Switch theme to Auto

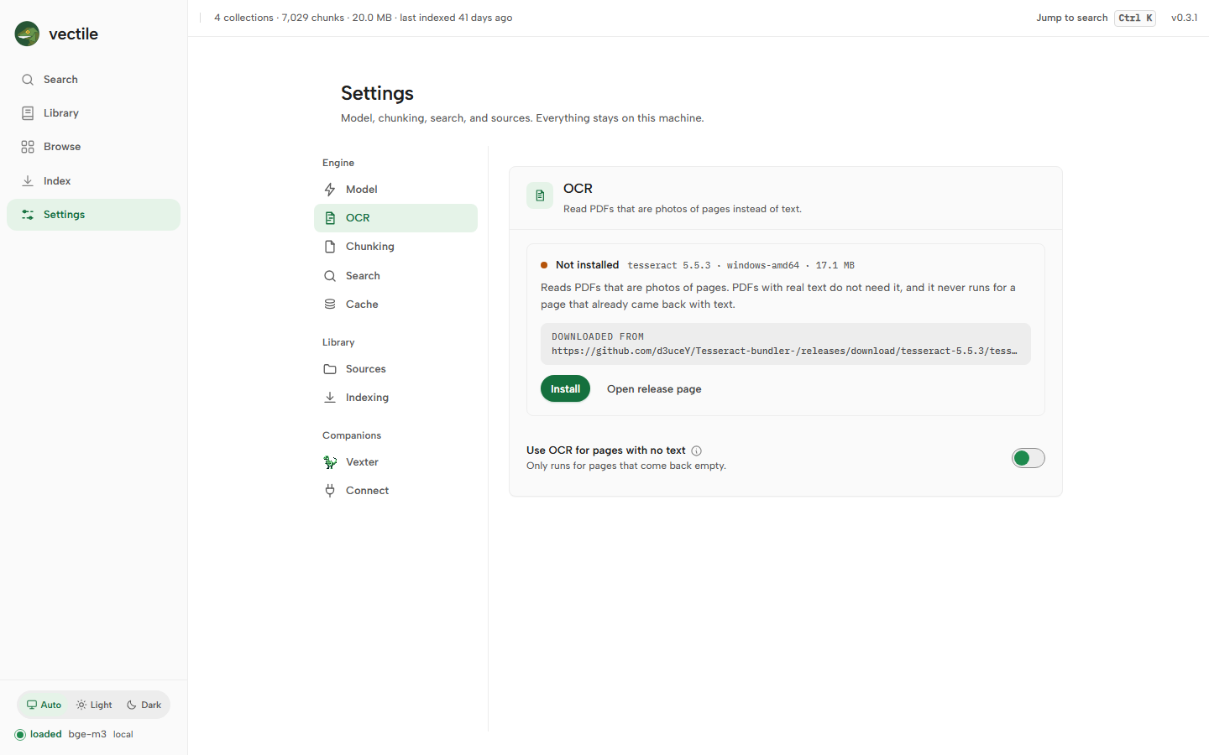(44, 705)
